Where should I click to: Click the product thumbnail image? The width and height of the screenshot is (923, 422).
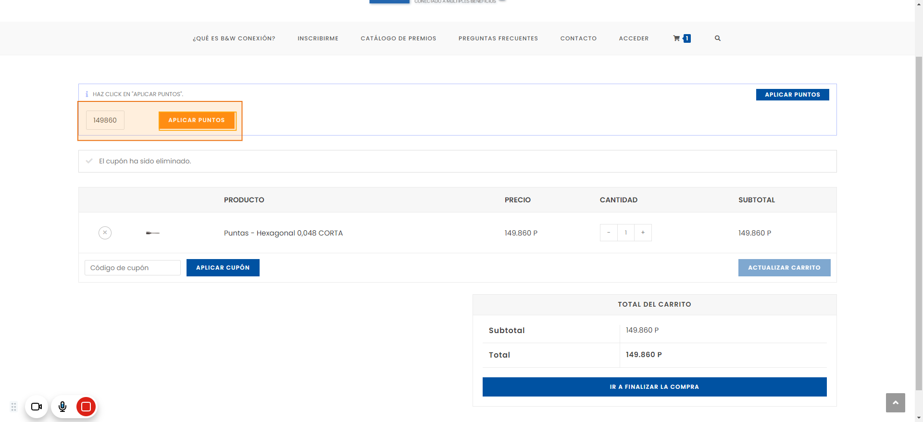(x=153, y=233)
